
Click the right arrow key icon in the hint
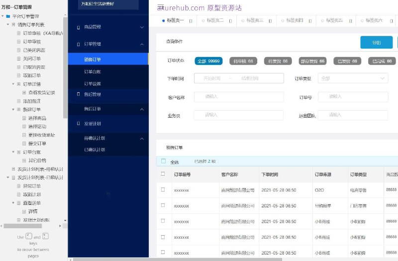click(45, 236)
